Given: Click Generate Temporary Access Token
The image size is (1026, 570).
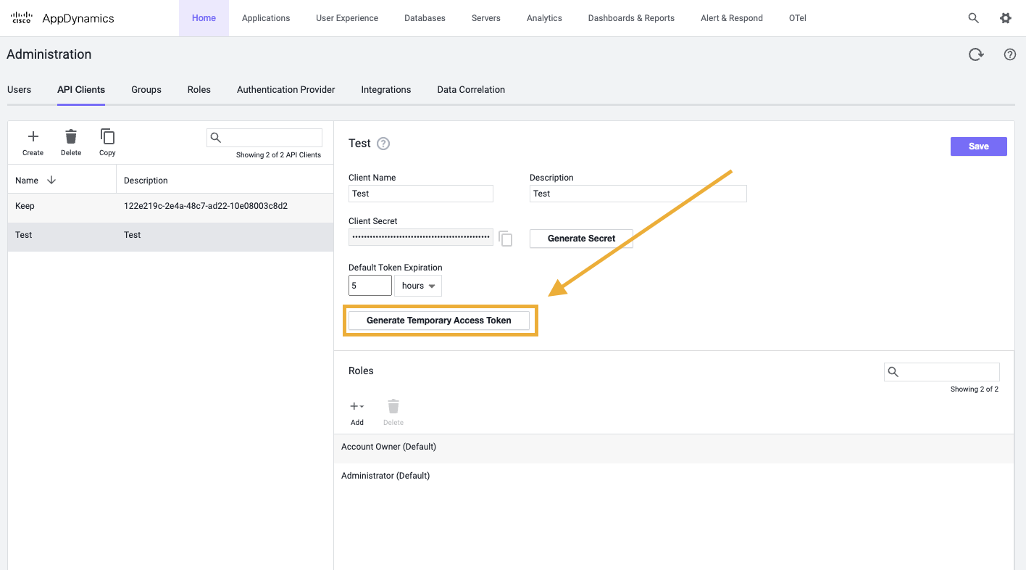Looking at the screenshot, I should (x=439, y=321).
